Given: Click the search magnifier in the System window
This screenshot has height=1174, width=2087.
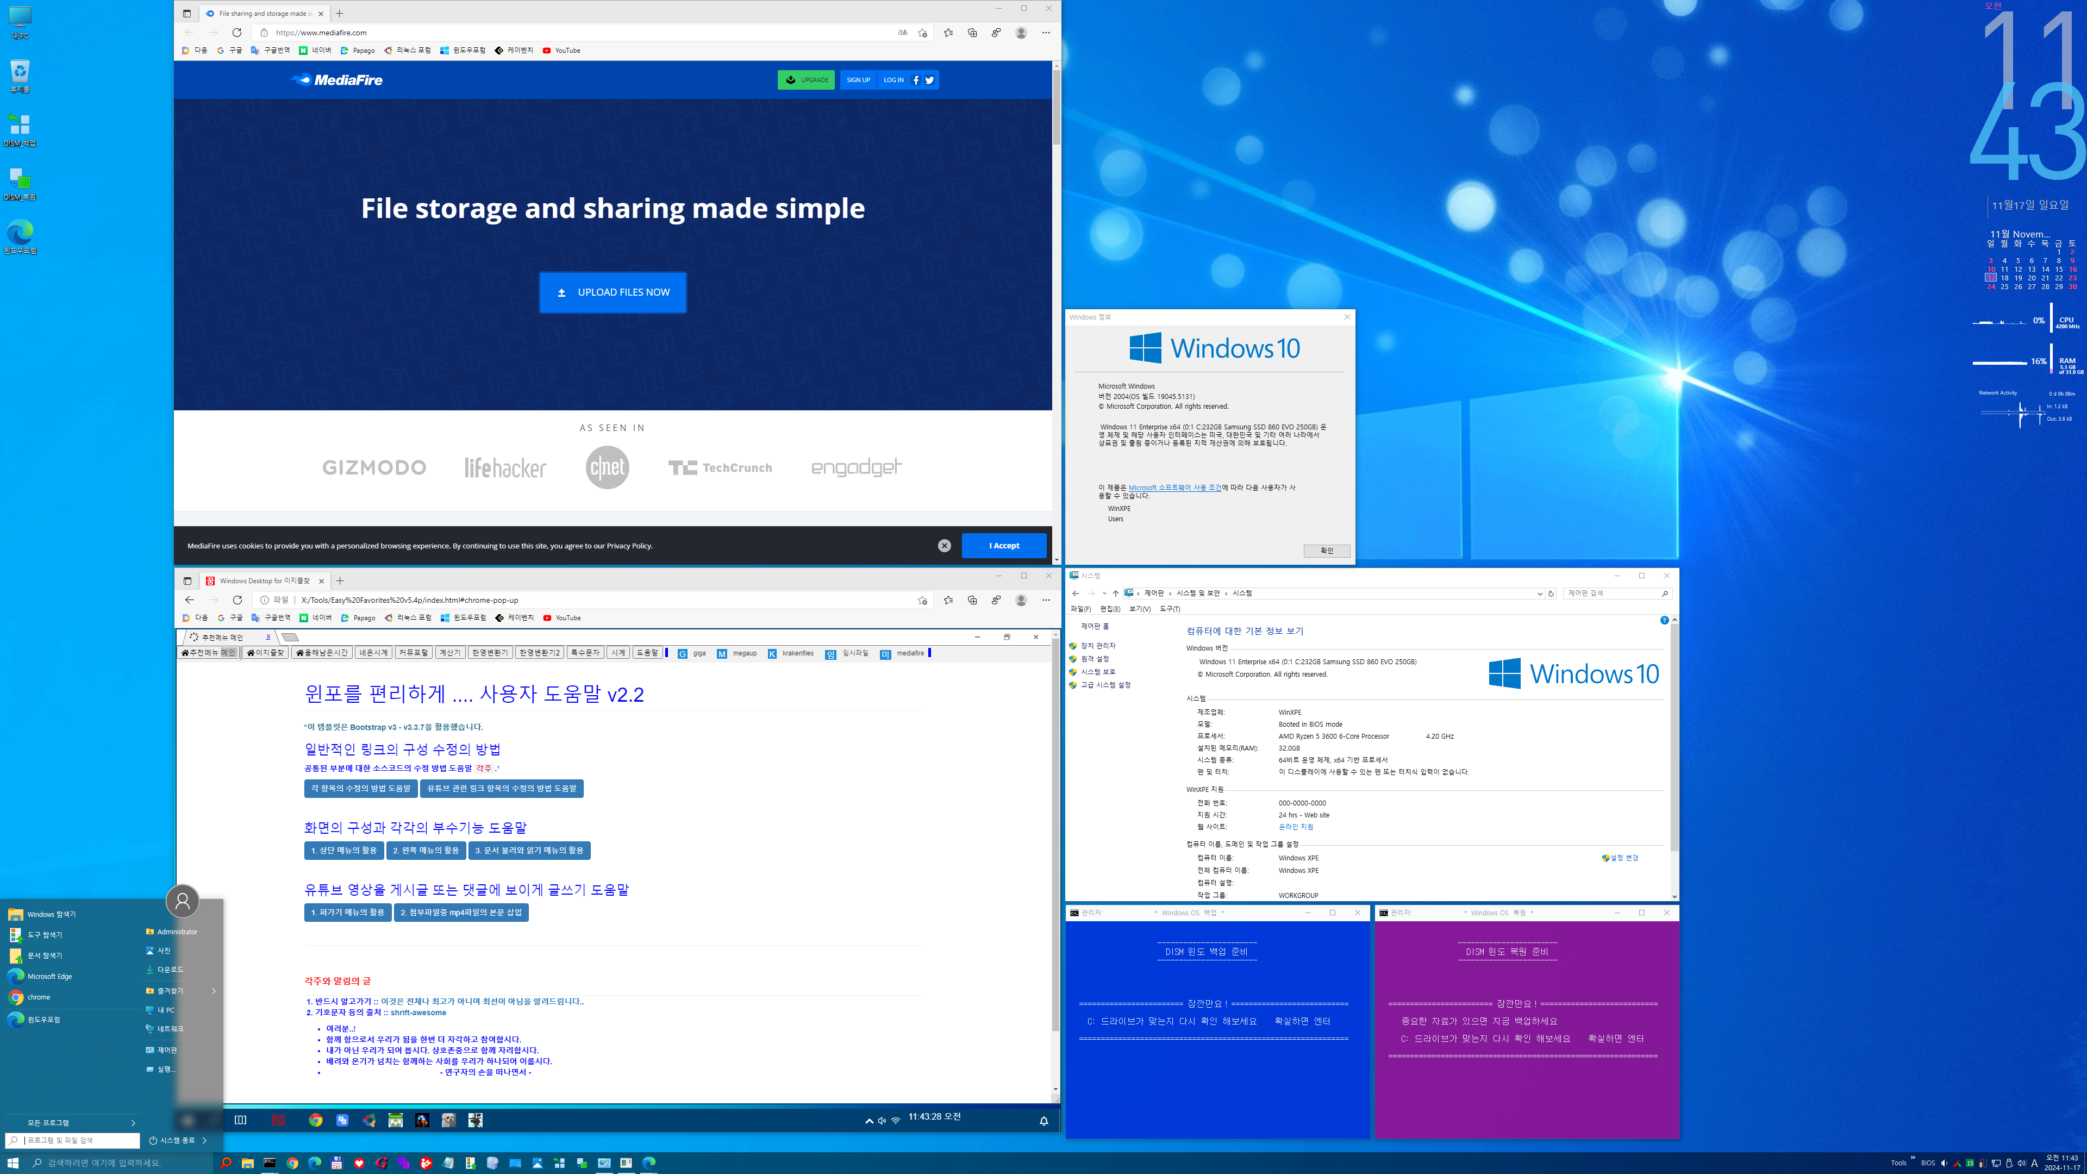Looking at the screenshot, I should 1665,593.
